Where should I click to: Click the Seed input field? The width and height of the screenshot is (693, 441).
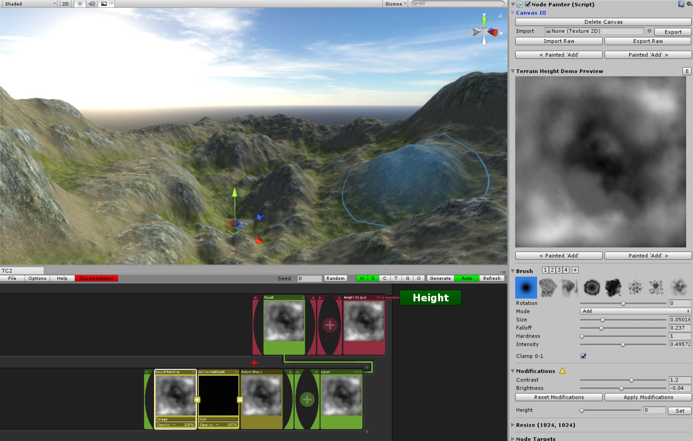tap(309, 278)
